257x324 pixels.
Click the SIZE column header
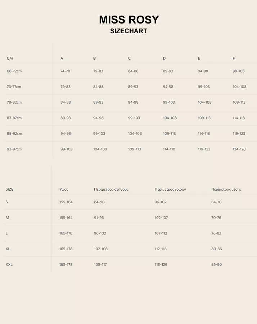pos(9,189)
